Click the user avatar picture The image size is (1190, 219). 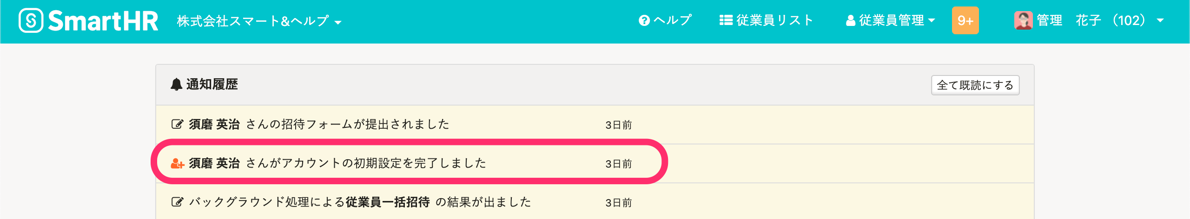1023,21
